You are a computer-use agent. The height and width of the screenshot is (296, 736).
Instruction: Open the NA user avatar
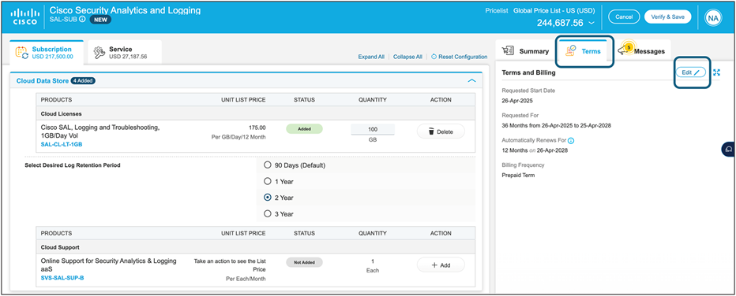coord(713,18)
